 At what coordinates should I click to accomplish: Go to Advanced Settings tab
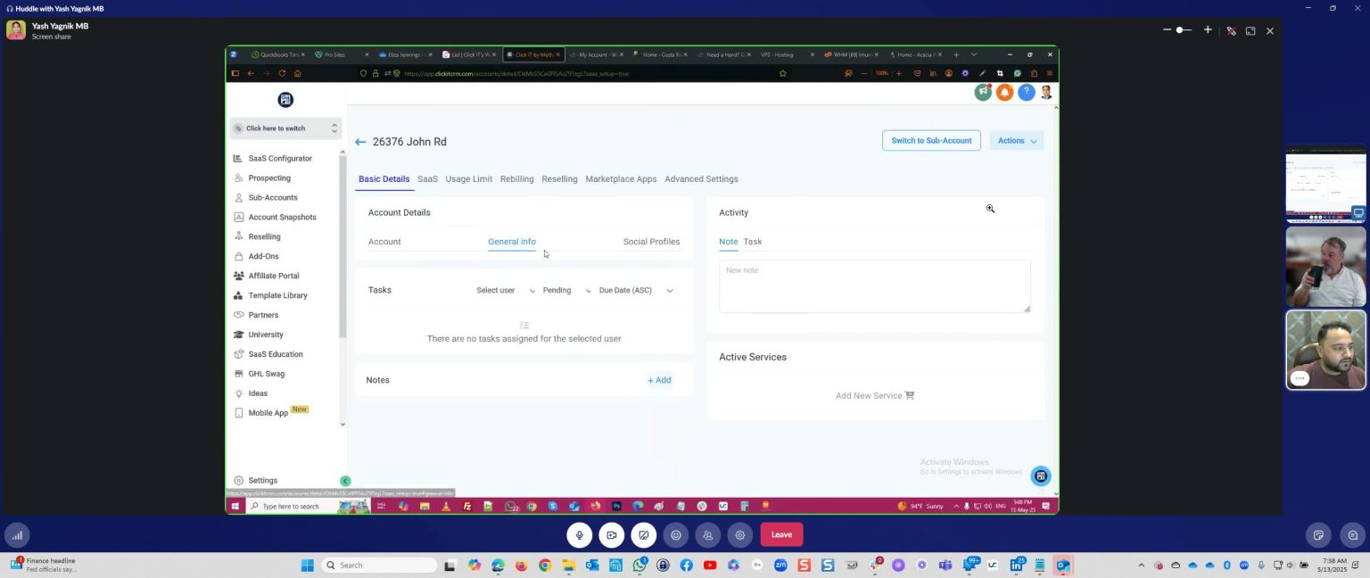(701, 179)
